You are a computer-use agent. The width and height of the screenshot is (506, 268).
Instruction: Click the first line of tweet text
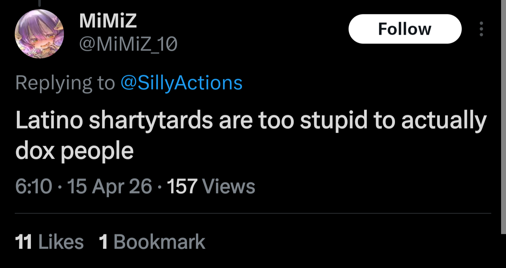click(x=251, y=120)
